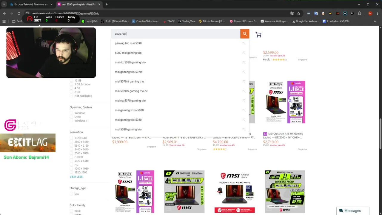Check the SSD storage type filter
This screenshot has height=215, width=382.
click(71, 194)
